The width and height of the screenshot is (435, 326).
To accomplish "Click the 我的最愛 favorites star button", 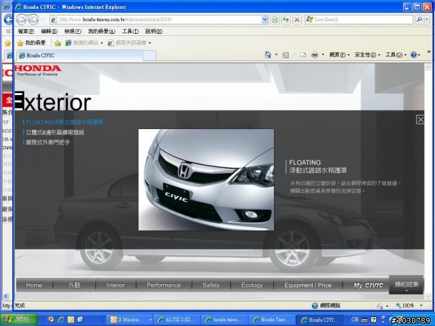I will pos(31,43).
